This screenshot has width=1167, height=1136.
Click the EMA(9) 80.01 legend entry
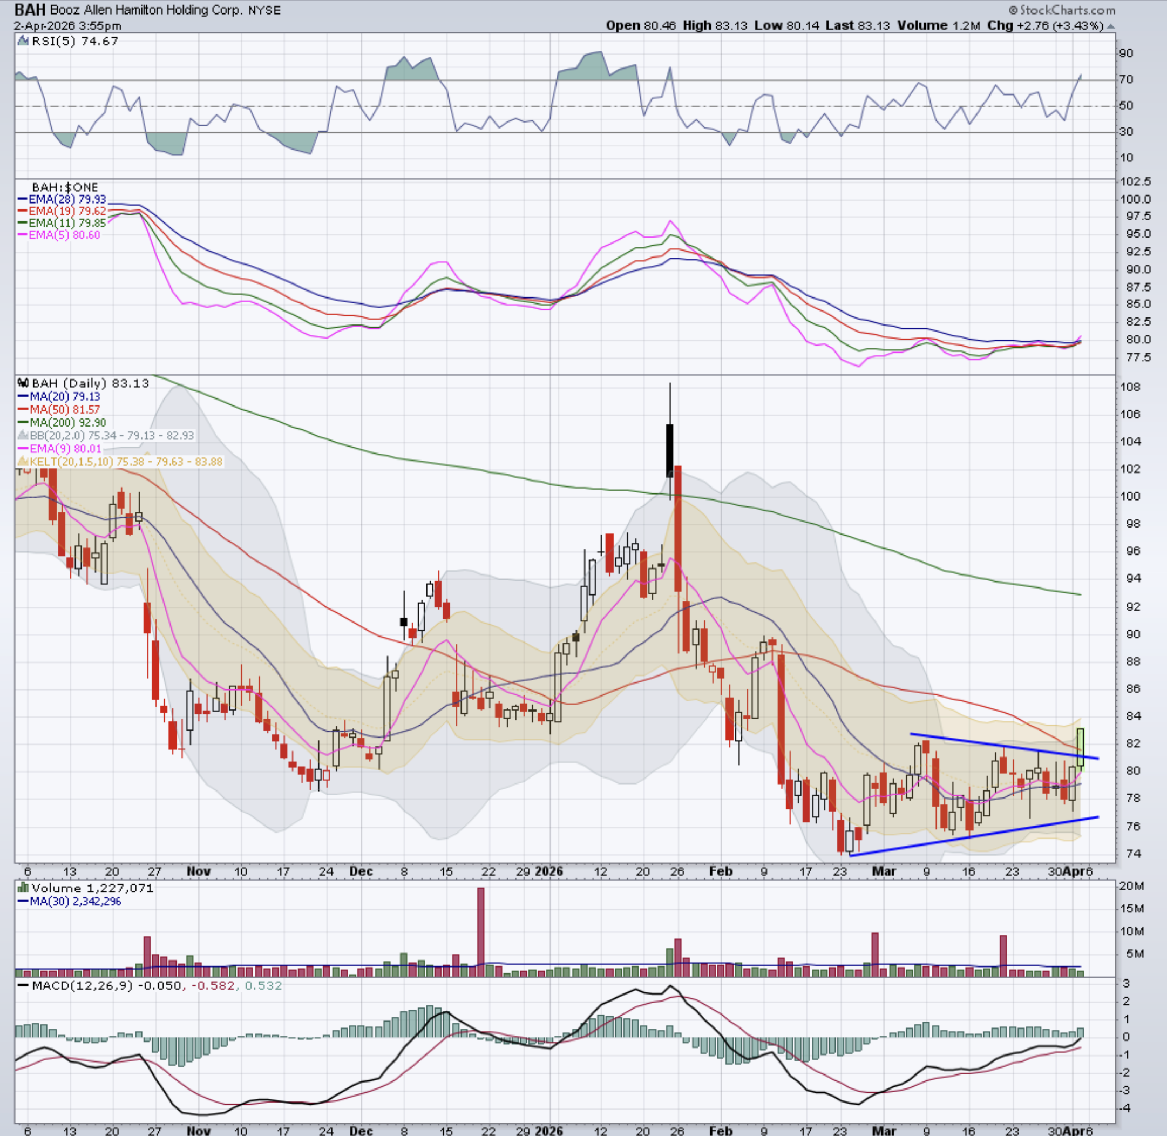(65, 449)
